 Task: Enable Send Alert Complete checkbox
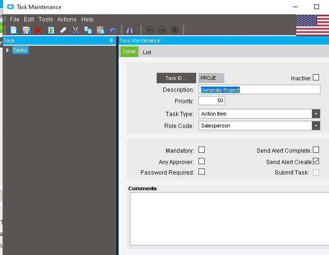click(x=316, y=150)
